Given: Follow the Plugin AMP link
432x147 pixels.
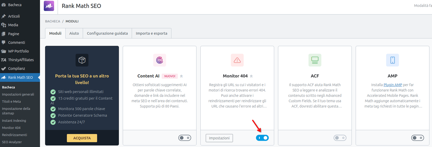Looking at the screenshot, I should [393, 85].
